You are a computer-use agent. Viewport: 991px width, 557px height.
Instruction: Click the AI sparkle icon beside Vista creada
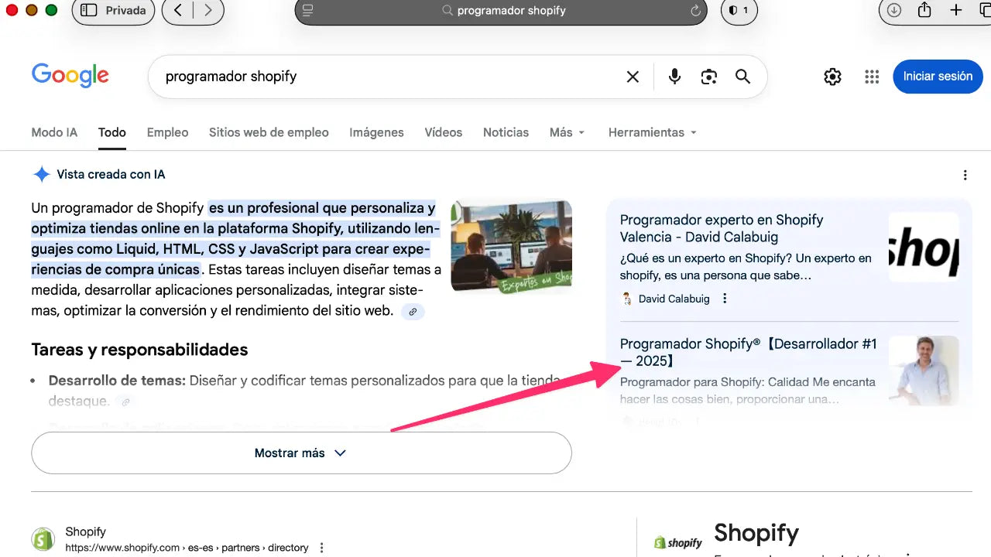coord(42,174)
